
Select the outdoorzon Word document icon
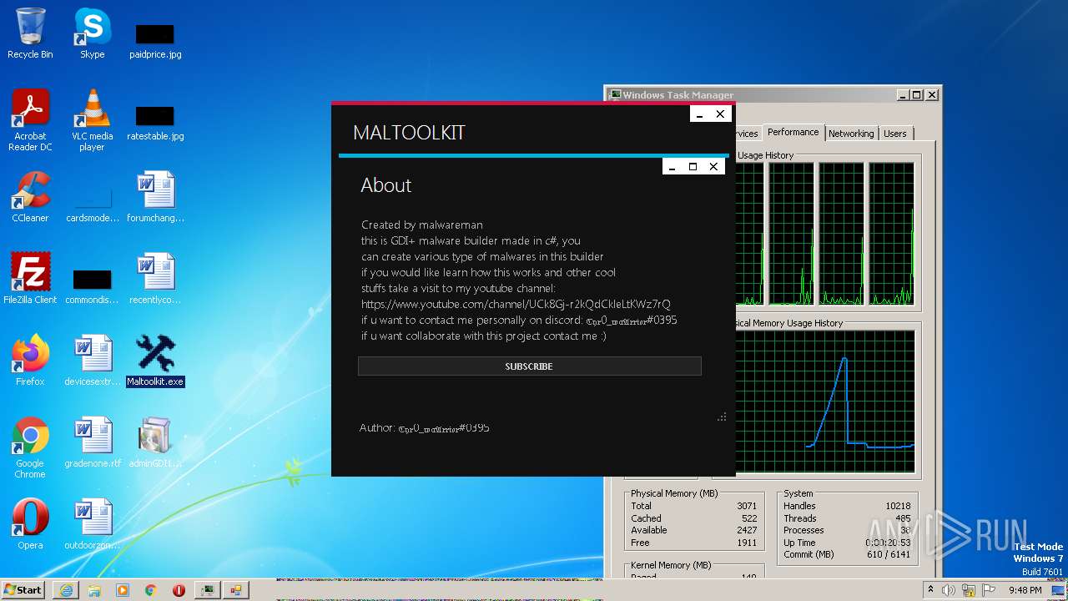(x=92, y=524)
